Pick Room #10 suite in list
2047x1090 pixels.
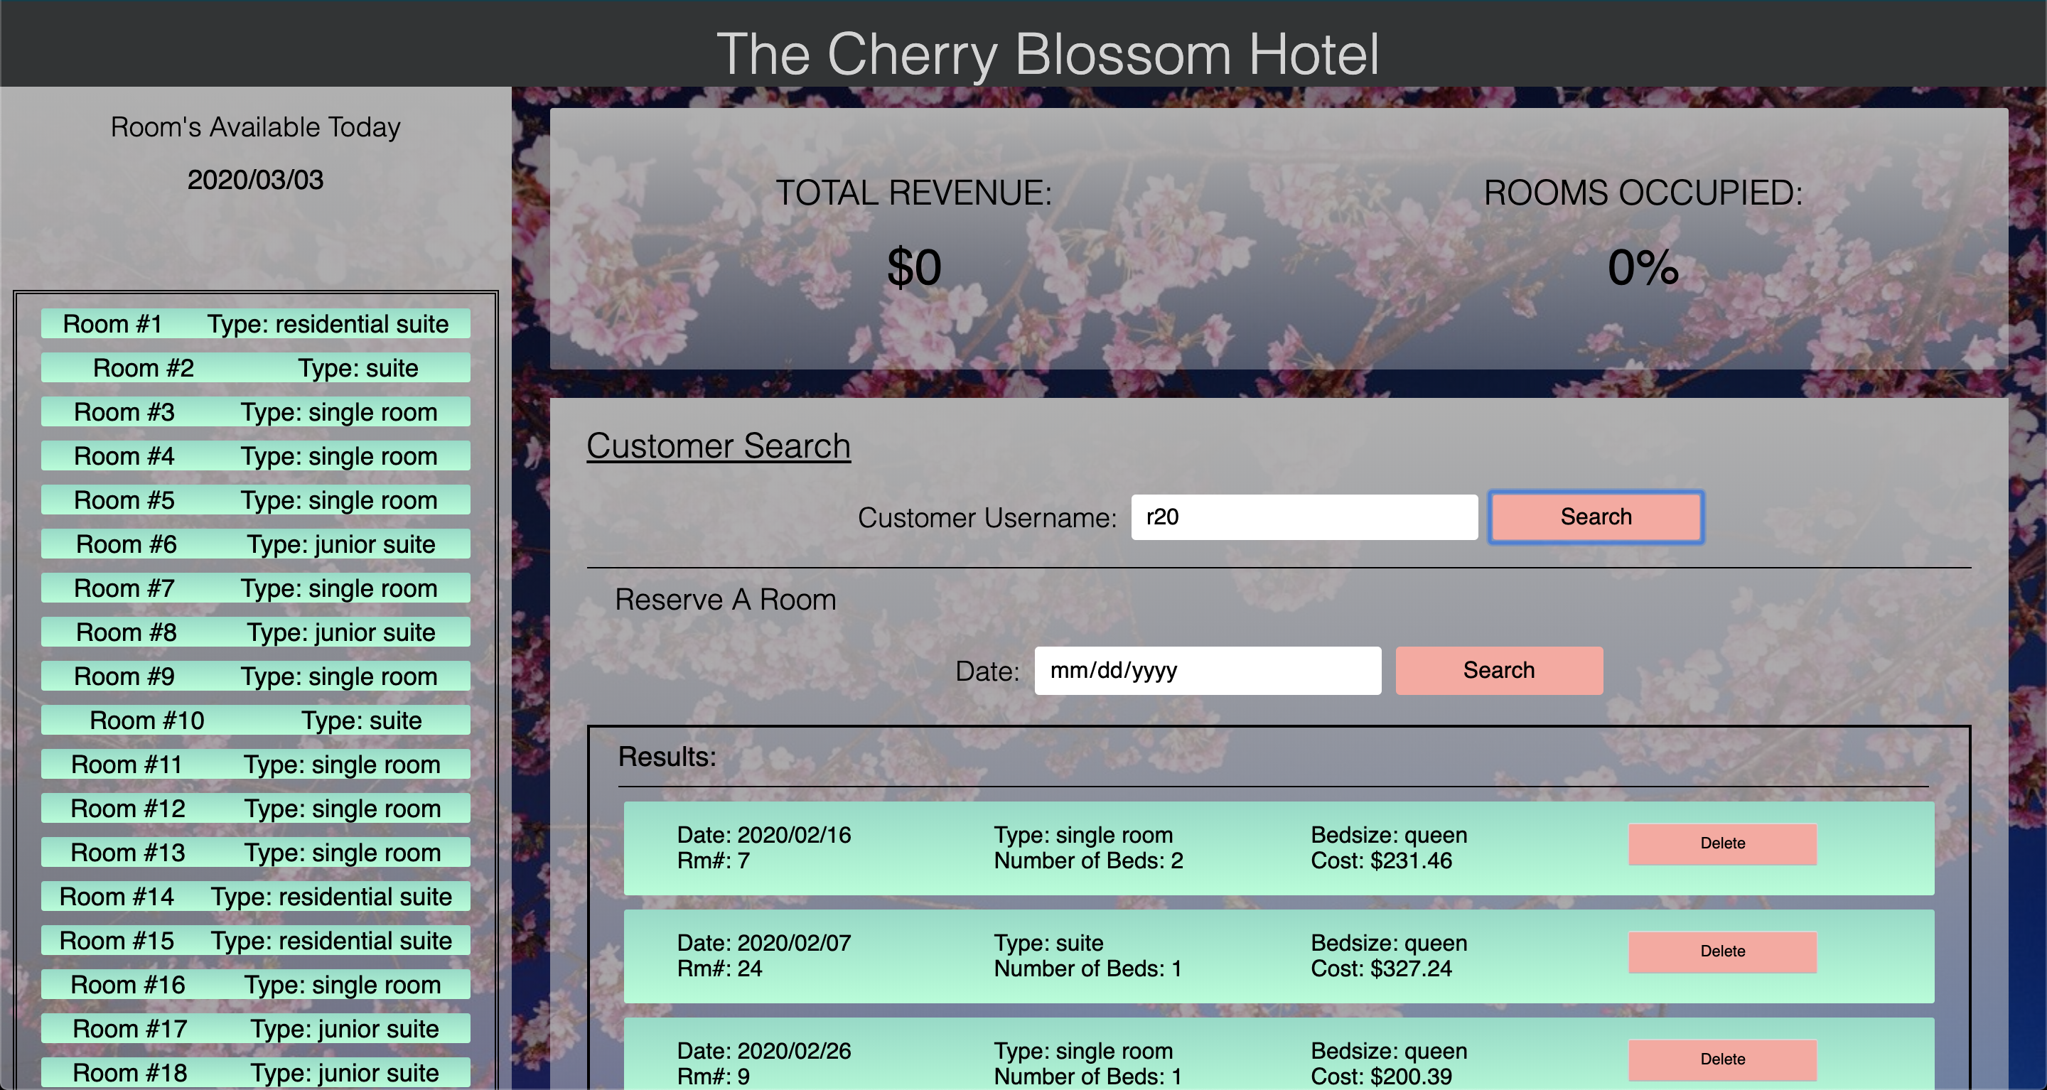255,721
